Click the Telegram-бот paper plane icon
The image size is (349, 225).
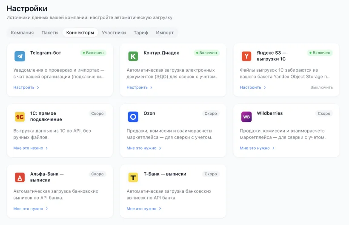click(x=20, y=56)
